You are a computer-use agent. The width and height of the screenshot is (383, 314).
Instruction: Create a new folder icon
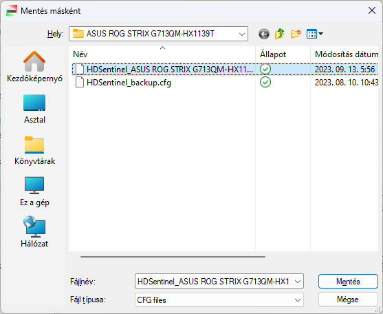[x=296, y=34]
